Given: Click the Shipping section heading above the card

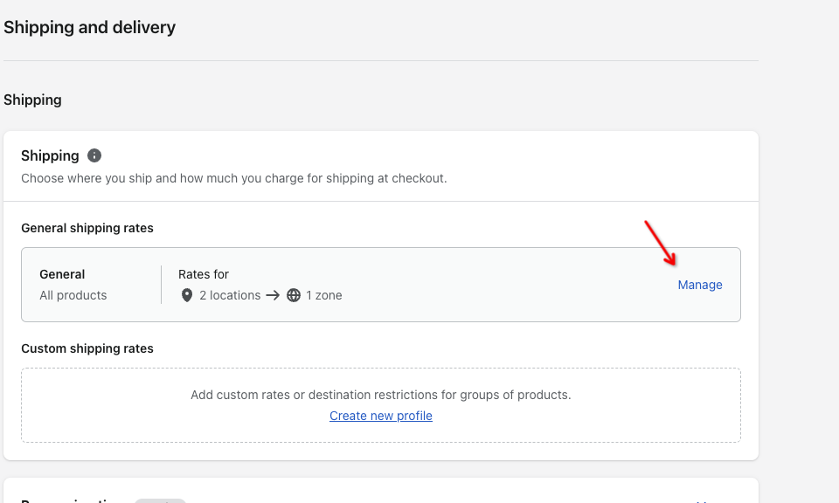Looking at the screenshot, I should point(32,100).
